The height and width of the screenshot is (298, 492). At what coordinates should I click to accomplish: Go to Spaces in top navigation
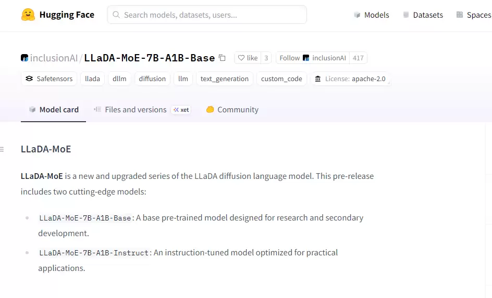click(x=473, y=15)
